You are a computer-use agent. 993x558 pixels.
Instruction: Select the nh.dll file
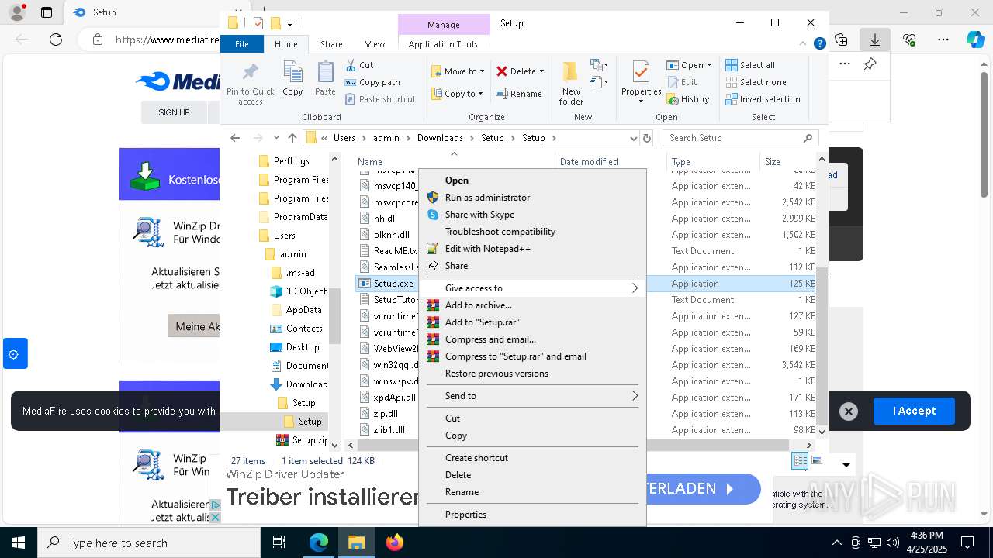coord(385,219)
